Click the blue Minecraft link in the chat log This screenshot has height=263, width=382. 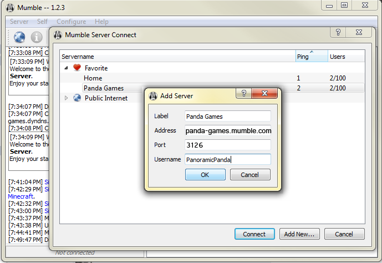21,196
